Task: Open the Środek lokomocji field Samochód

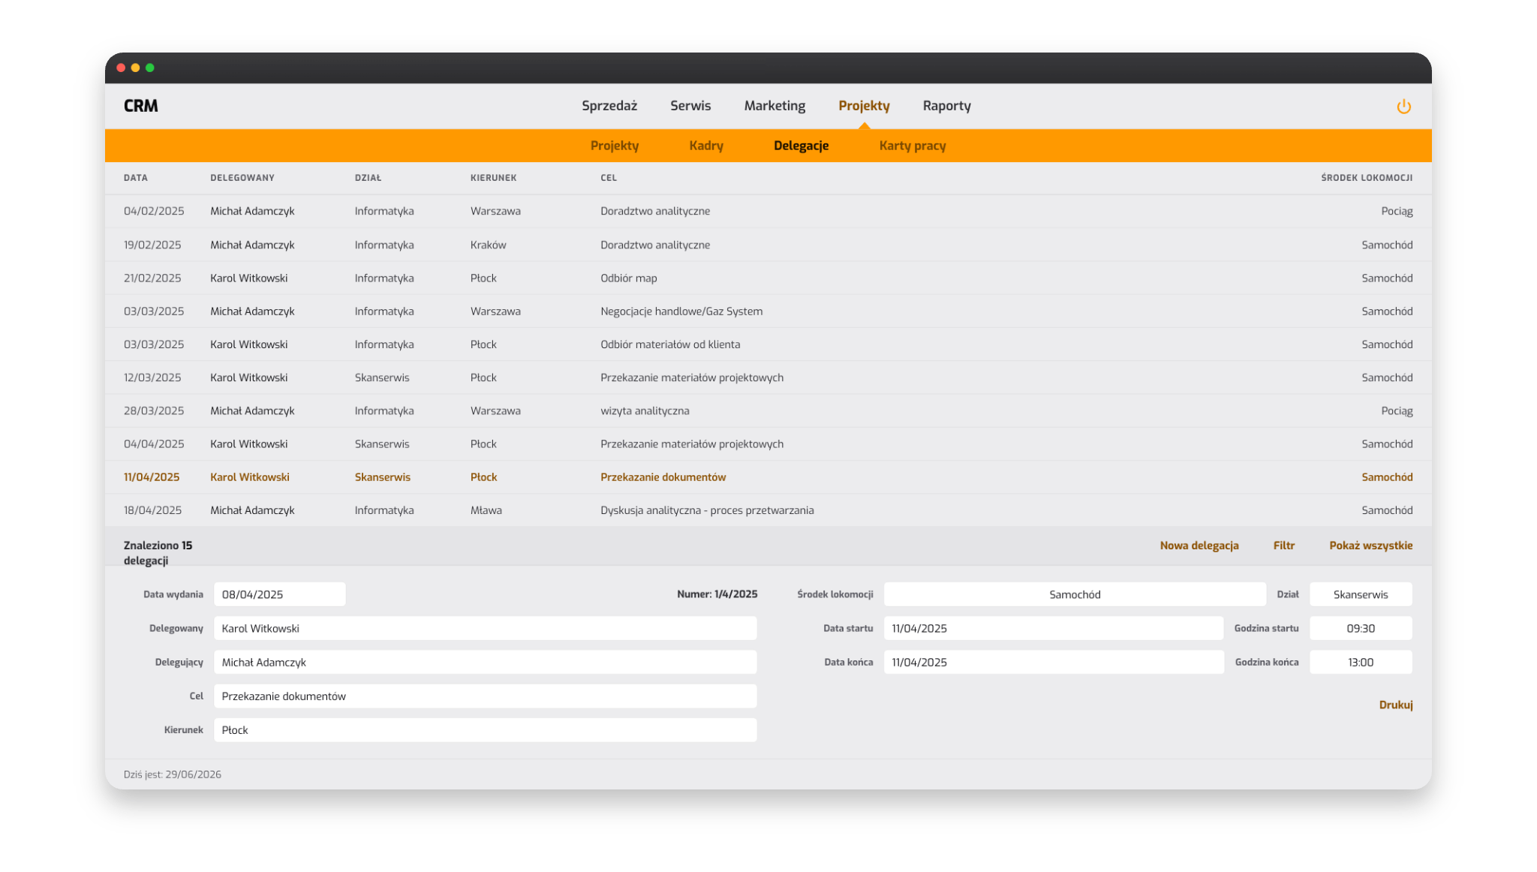Action: [x=1075, y=594]
